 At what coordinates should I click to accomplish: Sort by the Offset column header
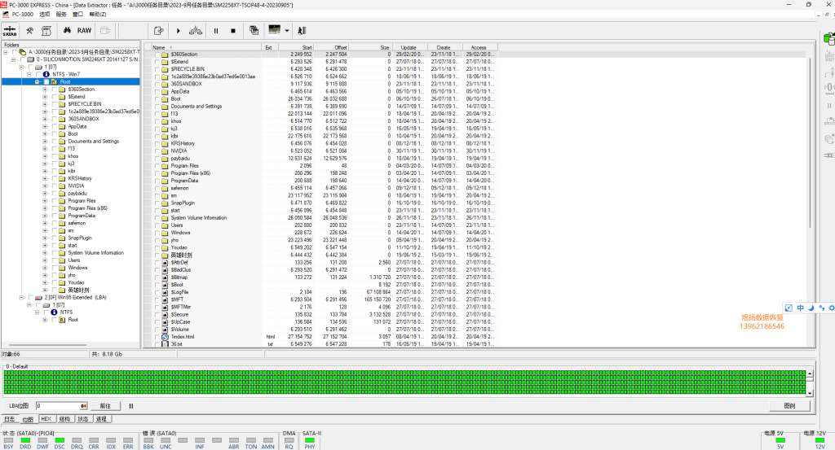pyautogui.click(x=331, y=47)
